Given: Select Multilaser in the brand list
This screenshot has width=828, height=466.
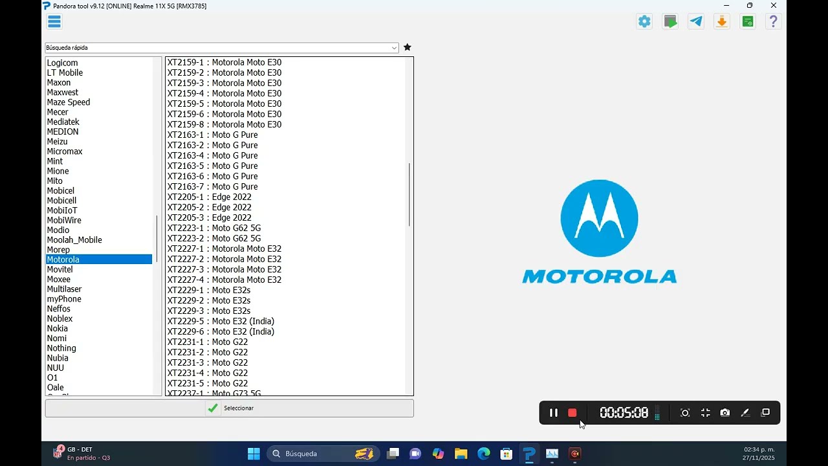Looking at the screenshot, I should coord(64,289).
